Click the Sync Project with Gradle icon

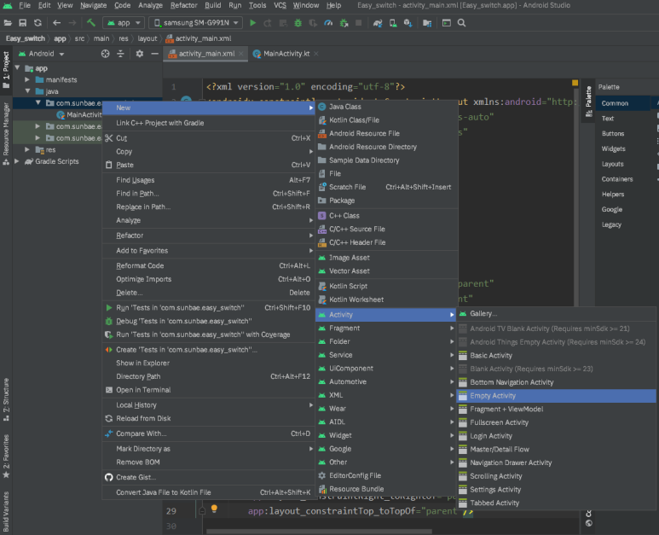378,23
